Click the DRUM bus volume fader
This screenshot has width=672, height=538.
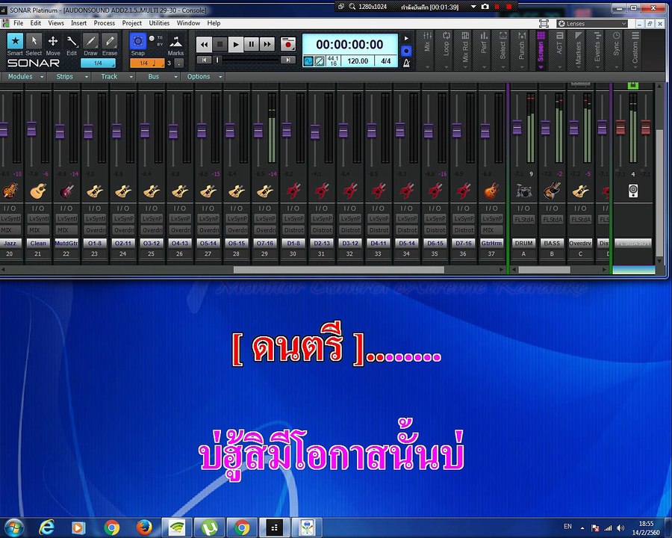517,127
